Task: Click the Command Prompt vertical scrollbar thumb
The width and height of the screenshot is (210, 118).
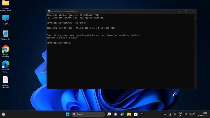Action: click(x=196, y=18)
